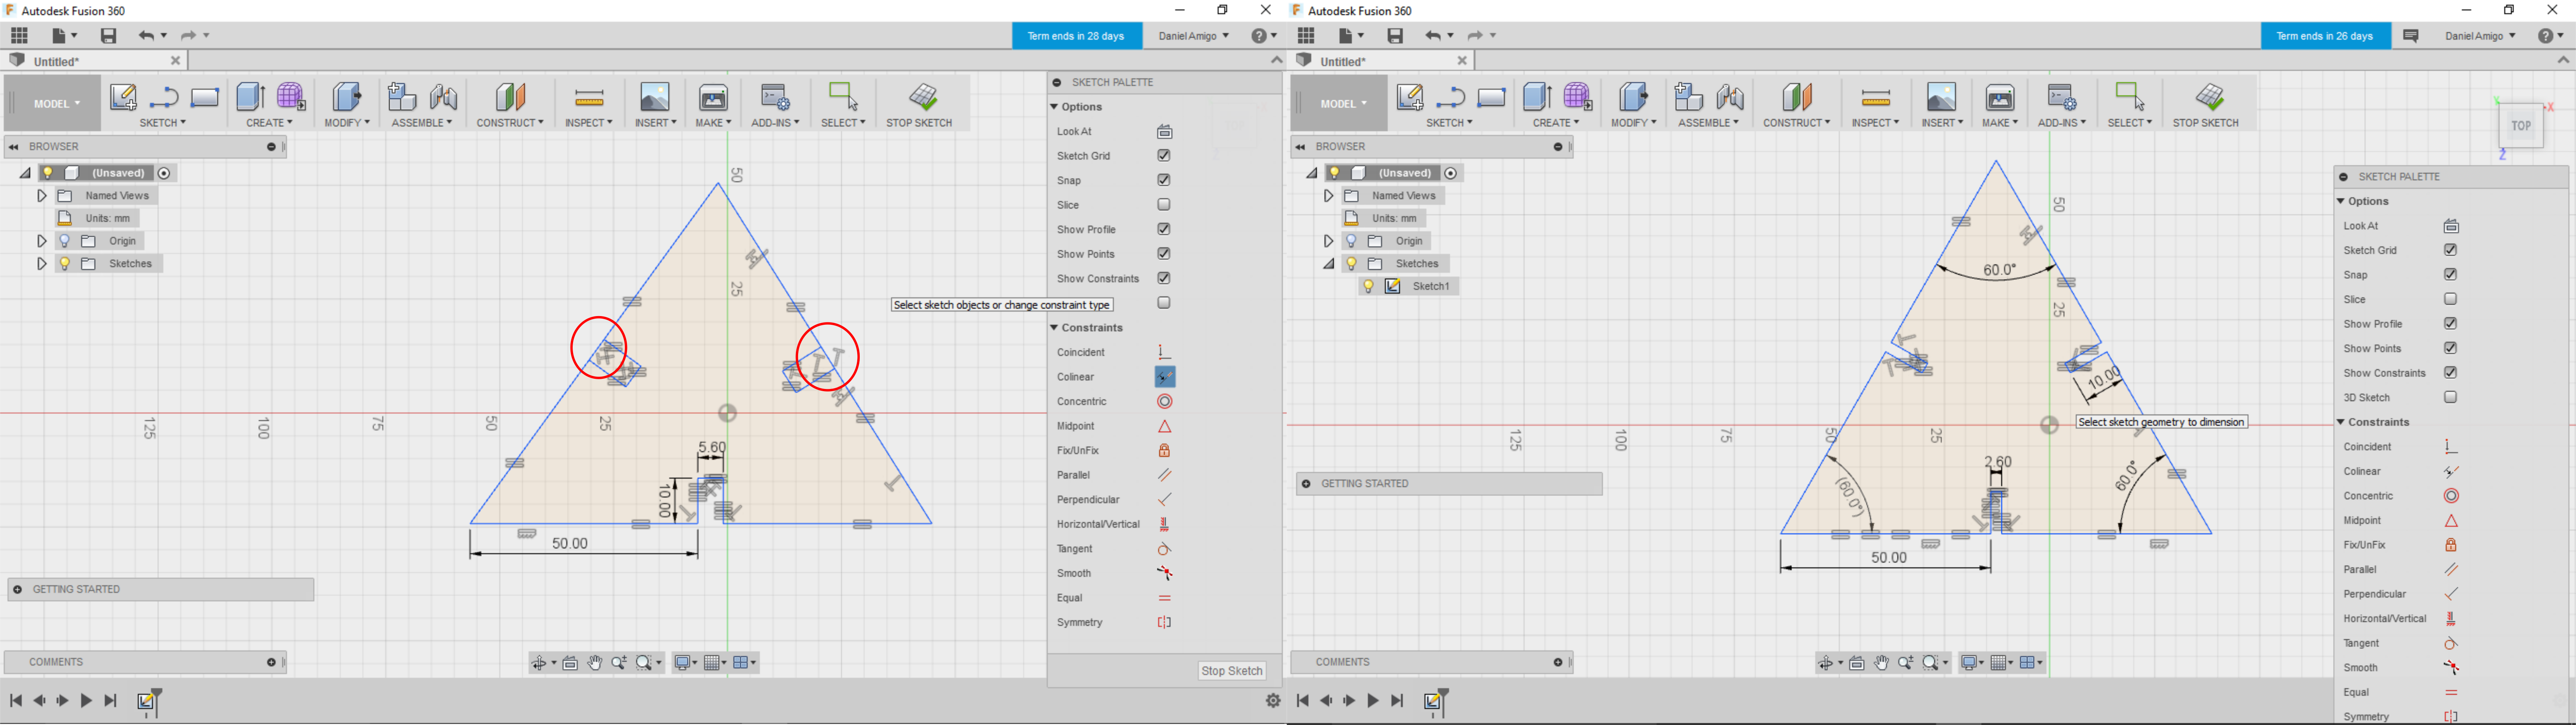Image resolution: width=2576 pixels, height=725 pixels.
Task: Select the Untitled* document tab in right window
Action: click(1381, 61)
